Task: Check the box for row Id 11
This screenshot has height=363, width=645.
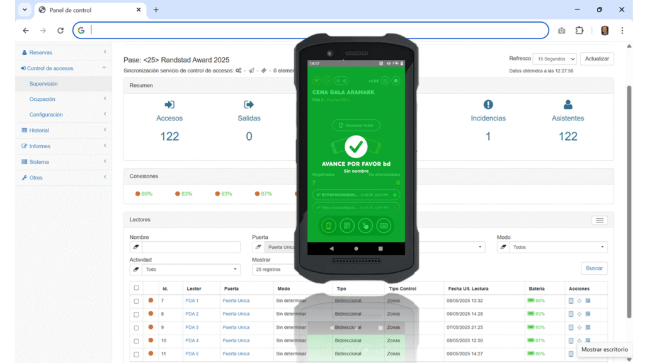Action: coord(136,354)
